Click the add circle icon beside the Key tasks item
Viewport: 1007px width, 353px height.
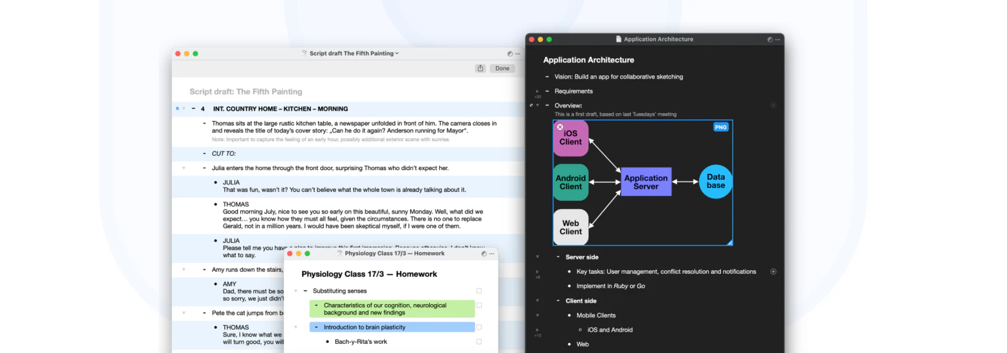point(773,271)
